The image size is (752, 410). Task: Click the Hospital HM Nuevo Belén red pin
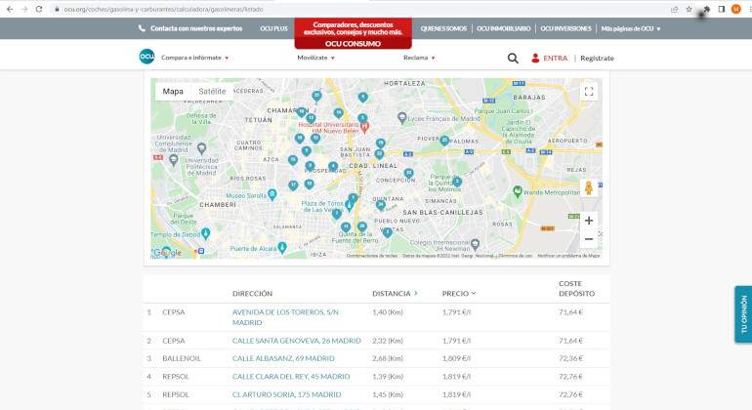[x=365, y=127]
